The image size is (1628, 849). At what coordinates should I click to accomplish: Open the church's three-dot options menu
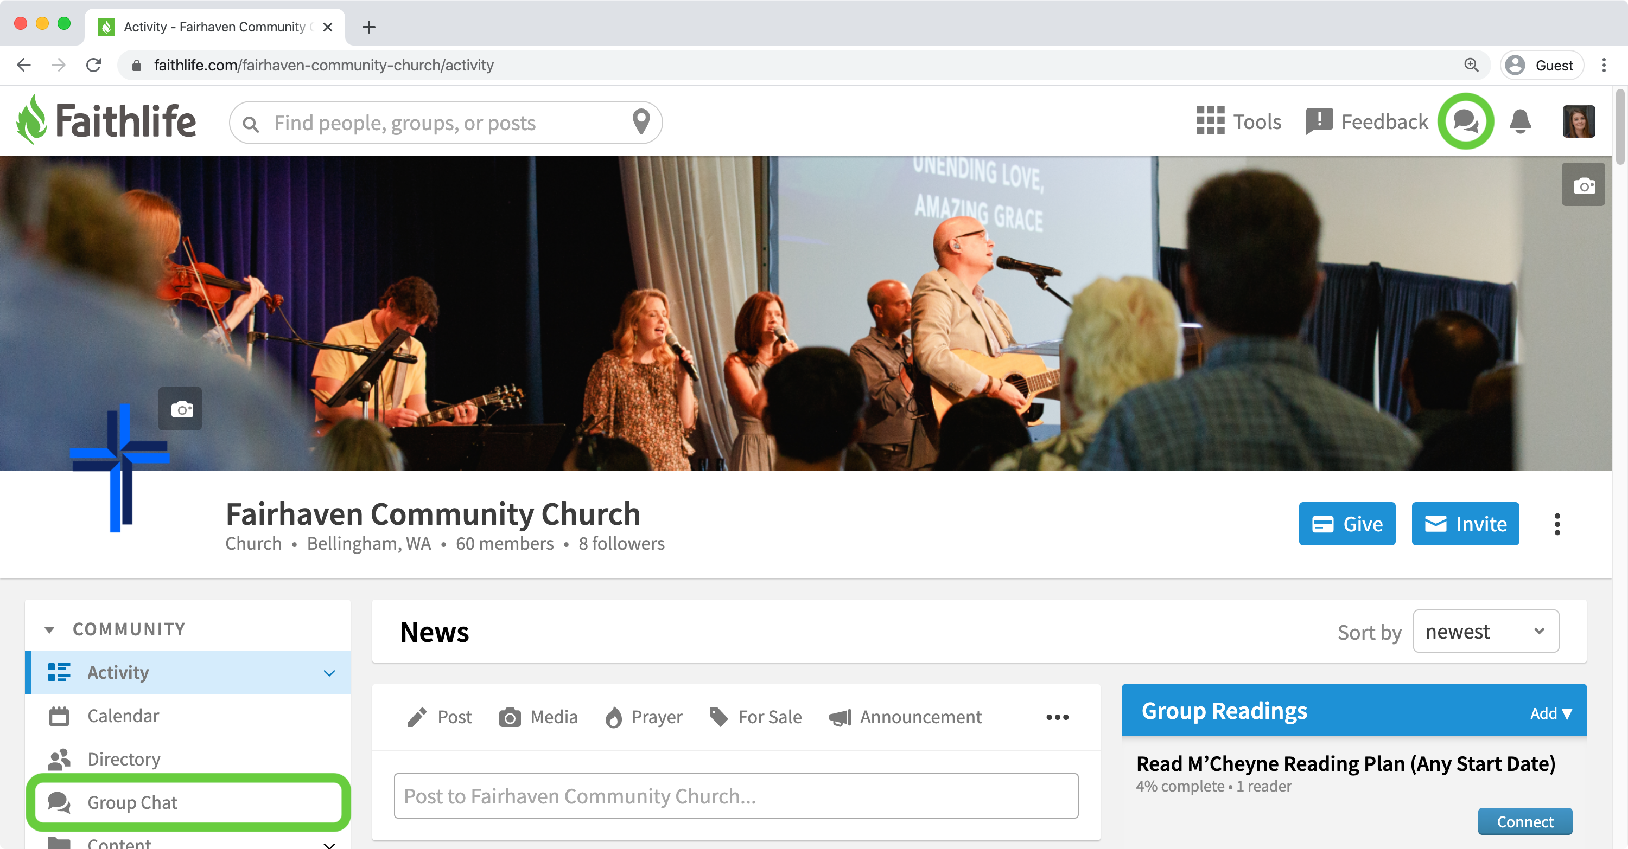point(1557,525)
